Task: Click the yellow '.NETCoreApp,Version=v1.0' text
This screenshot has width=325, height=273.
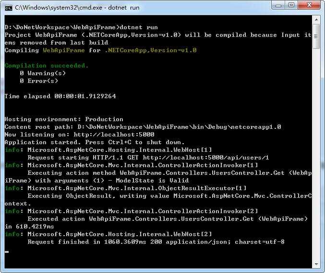Action: point(151,50)
